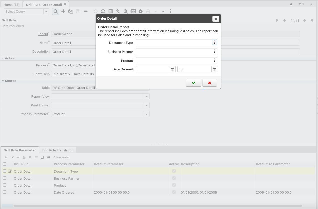Open the Product lookup menu
Viewport: 318px width, 209px height.
[214, 61]
